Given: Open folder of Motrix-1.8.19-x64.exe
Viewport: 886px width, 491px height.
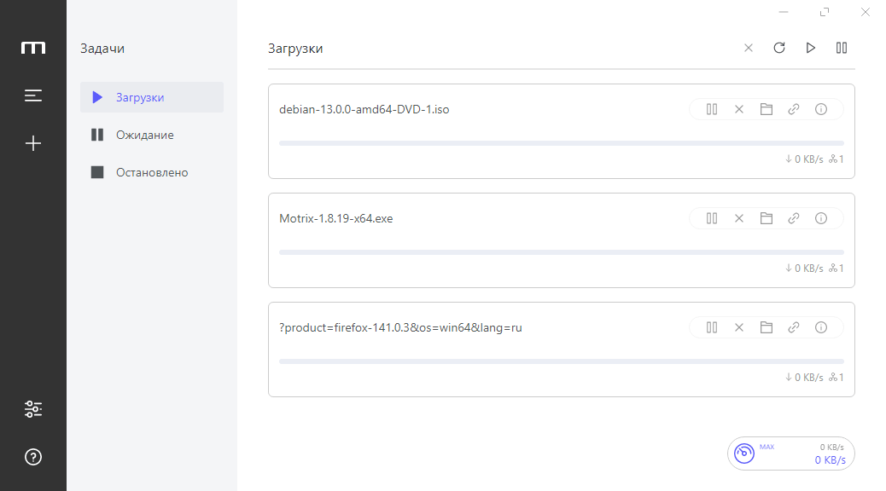Looking at the screenshot, I should [767, 218].
